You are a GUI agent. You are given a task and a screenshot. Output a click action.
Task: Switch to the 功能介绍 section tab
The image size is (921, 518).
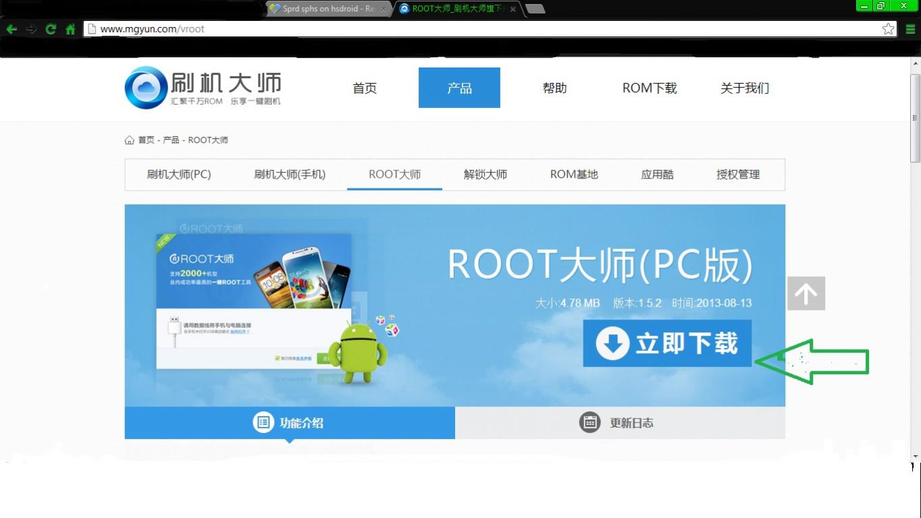tap(290, 423)
